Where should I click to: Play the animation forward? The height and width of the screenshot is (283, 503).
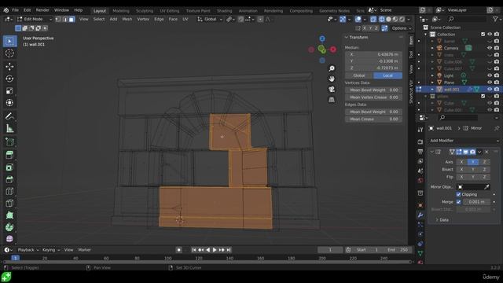click(x=215, y=250)
